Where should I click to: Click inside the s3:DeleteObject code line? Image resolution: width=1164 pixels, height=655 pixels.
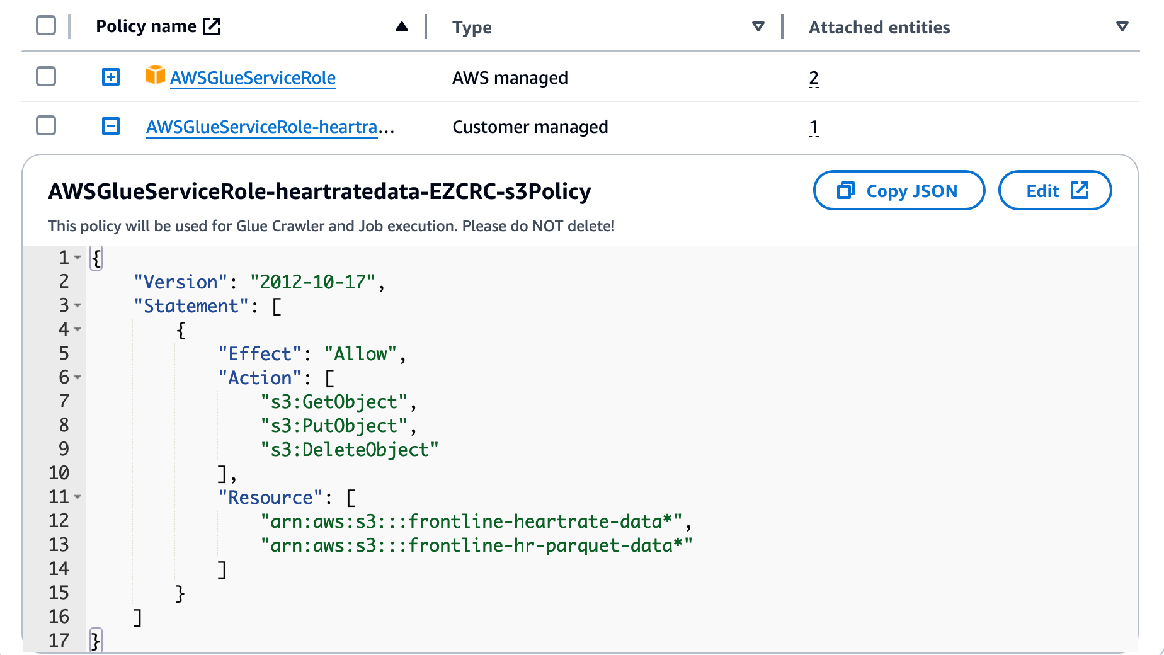coord(350,450)
